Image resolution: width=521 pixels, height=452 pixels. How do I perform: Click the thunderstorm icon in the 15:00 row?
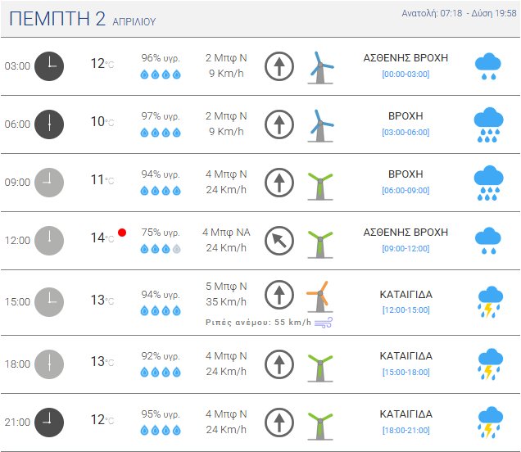(489, 301)
